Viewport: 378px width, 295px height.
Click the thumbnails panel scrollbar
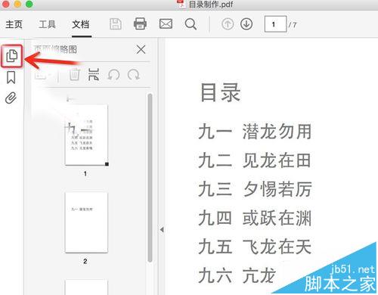click(x=150, y=178)
